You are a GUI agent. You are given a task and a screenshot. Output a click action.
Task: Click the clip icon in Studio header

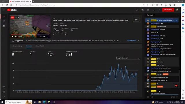148,10
